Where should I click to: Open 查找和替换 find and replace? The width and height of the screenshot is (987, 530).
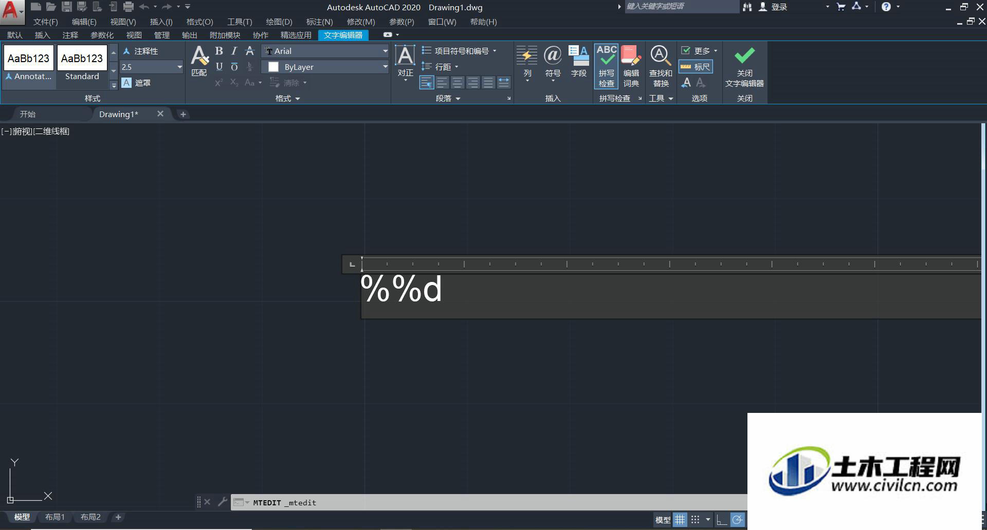(661, 66)
